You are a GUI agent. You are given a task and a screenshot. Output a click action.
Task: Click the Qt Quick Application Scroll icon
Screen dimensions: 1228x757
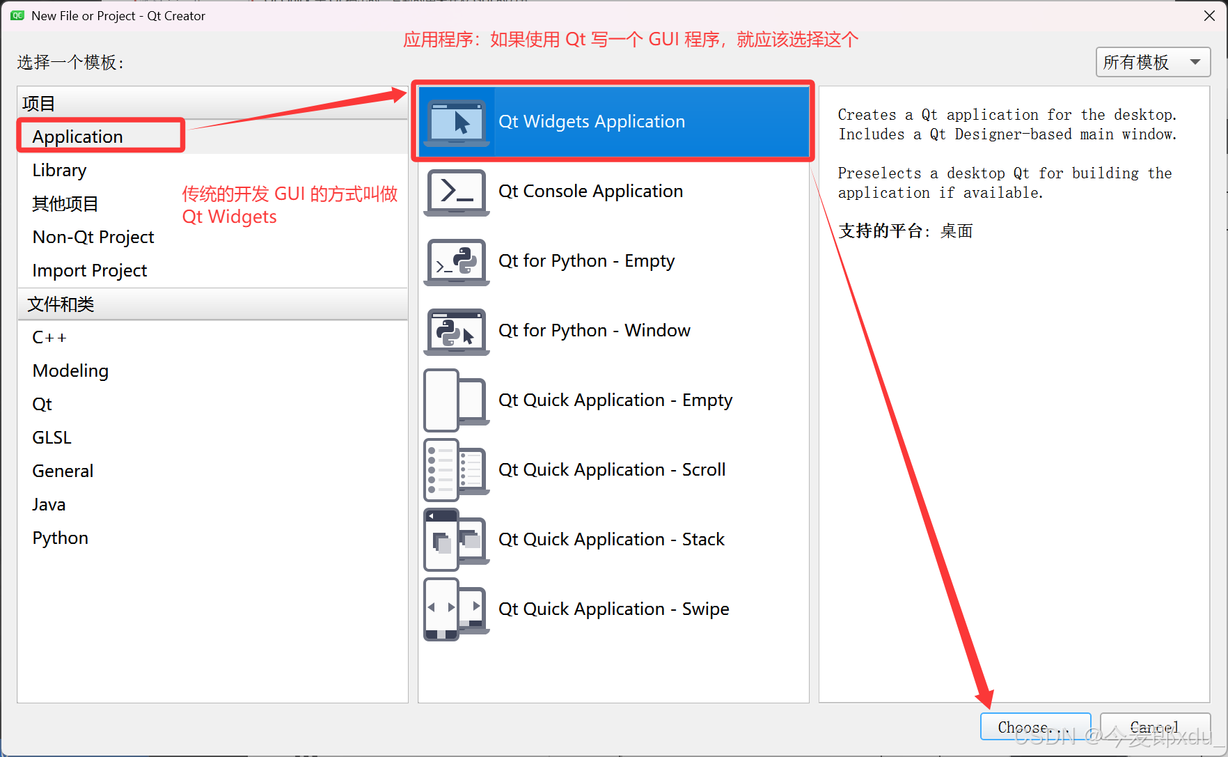(457, 470)
